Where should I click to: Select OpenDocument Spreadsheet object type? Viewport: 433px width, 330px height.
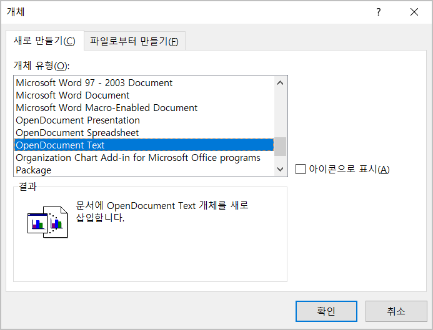(x=144, y=133)
